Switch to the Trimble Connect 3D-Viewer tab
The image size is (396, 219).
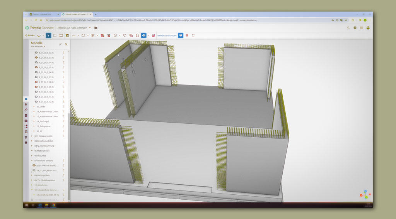[x=77, y=14]
